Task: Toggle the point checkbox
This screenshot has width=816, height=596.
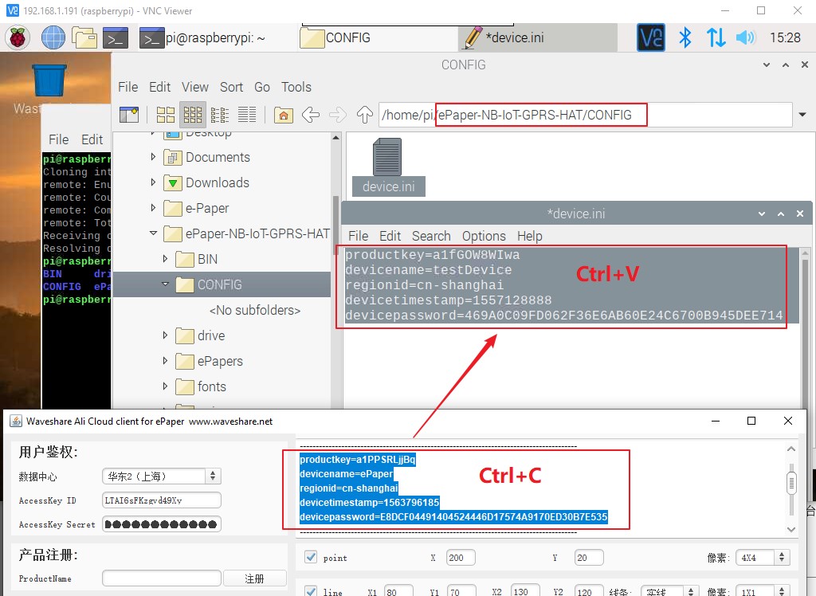Action: 311,557
